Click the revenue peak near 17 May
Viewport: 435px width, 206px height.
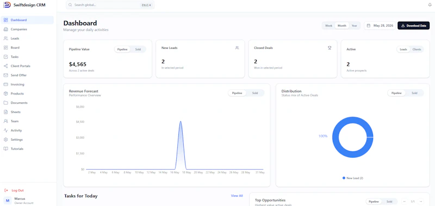tap(181, 122)
